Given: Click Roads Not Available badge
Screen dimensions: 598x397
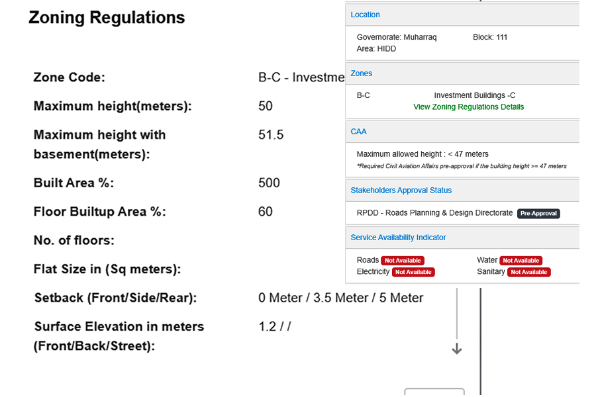Looking at the screenshot, I should point(403,261).
